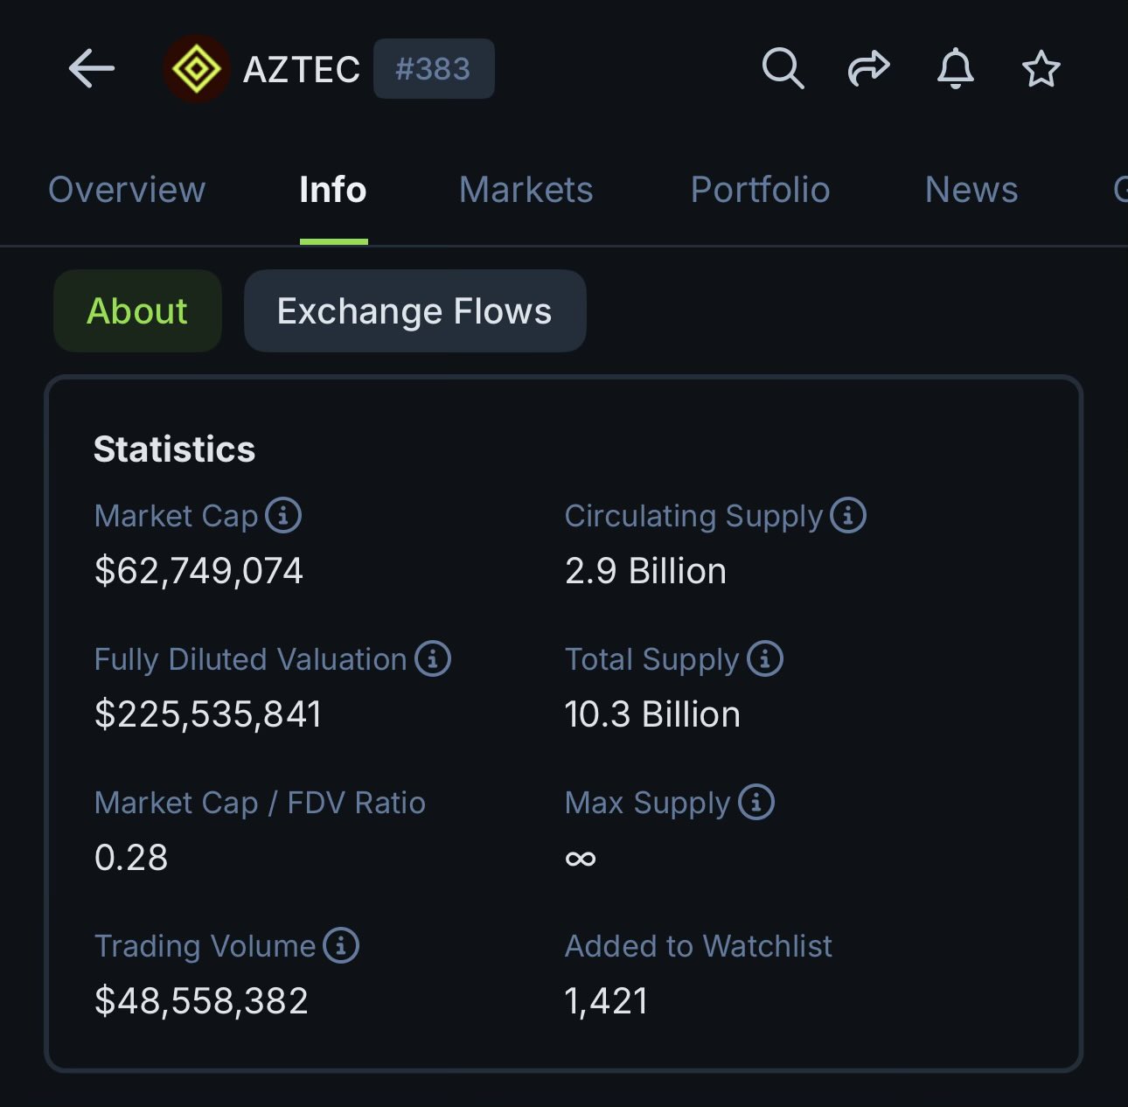Show Max Supply info icon

tap(756, 802)
